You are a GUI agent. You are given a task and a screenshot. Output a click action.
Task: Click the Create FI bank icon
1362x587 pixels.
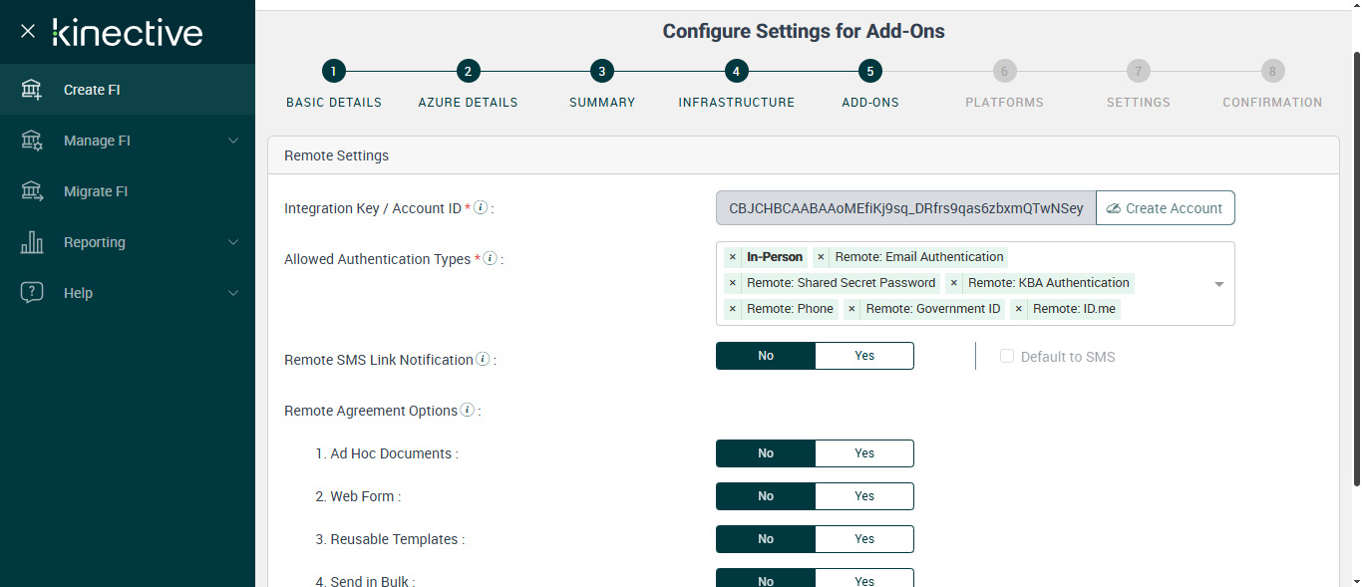(x=32, y=90)
